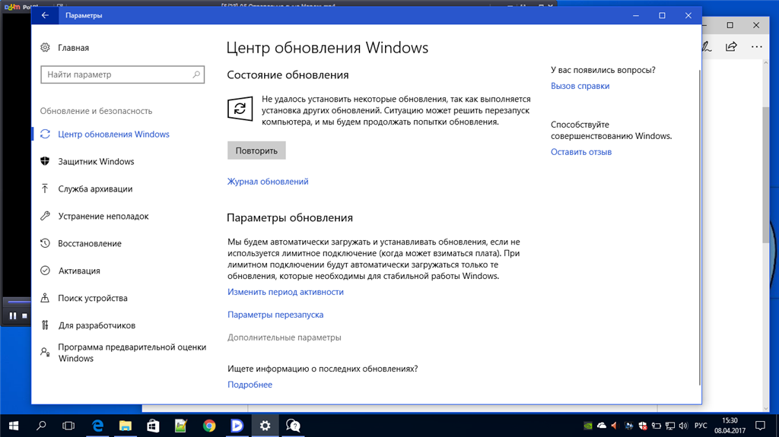Click Вызов справки link
The width and height of the screenshot is (779, 437).
(580, 86)
